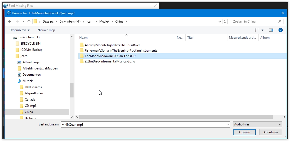Click the help question mark icon

[x=280, y=30]
